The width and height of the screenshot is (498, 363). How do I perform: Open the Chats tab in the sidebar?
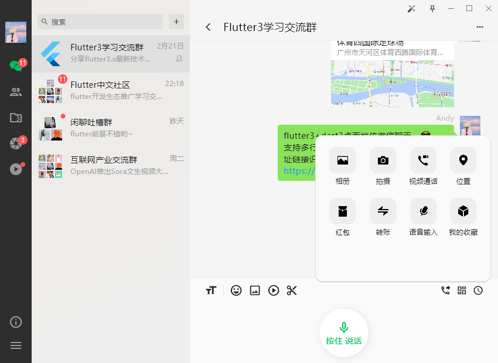tap(16, 66)
